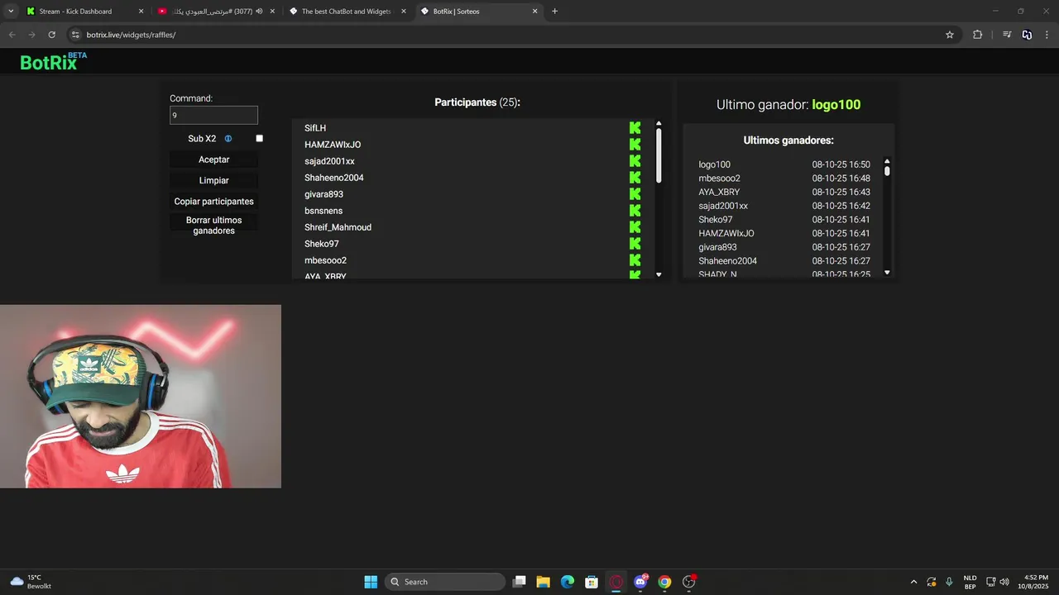This screenshot has width=1059, height=595.
Task: Click winner logo100 in Ultimos ganadores list
Action: 714,164
